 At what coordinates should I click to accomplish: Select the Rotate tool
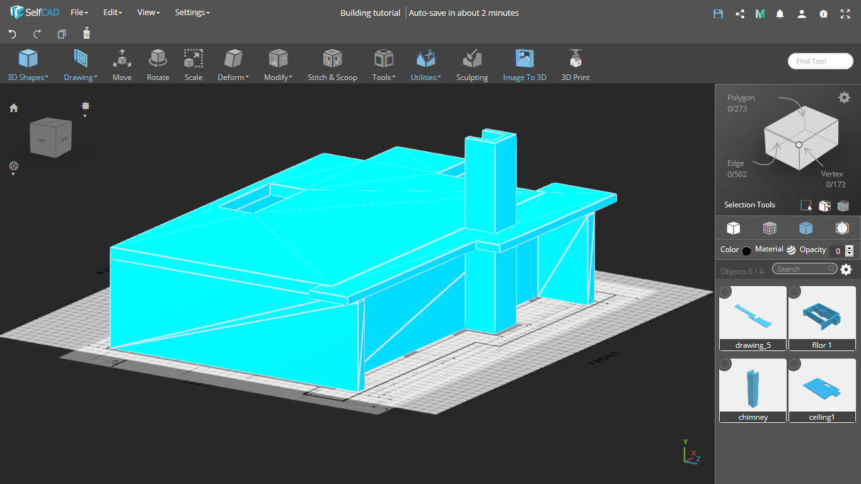[x=158, y=65]
